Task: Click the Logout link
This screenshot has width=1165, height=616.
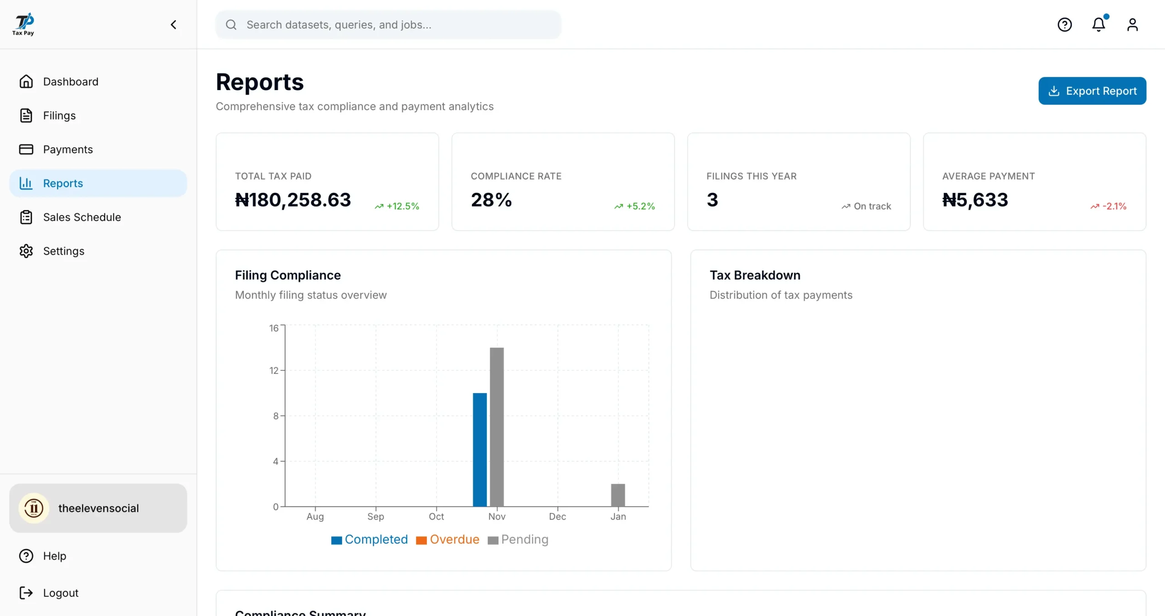Action: coord(61,593)
